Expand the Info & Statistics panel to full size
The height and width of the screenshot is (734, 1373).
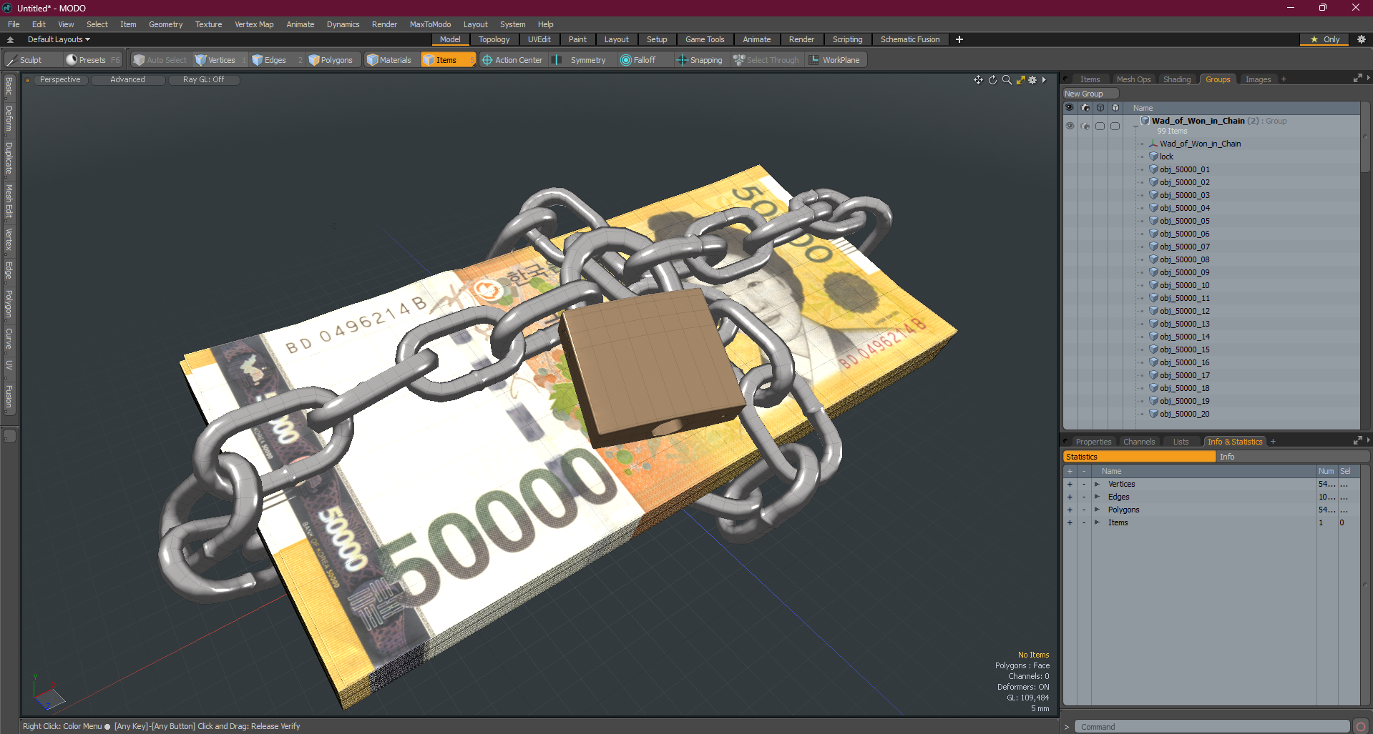point(1357,441)
